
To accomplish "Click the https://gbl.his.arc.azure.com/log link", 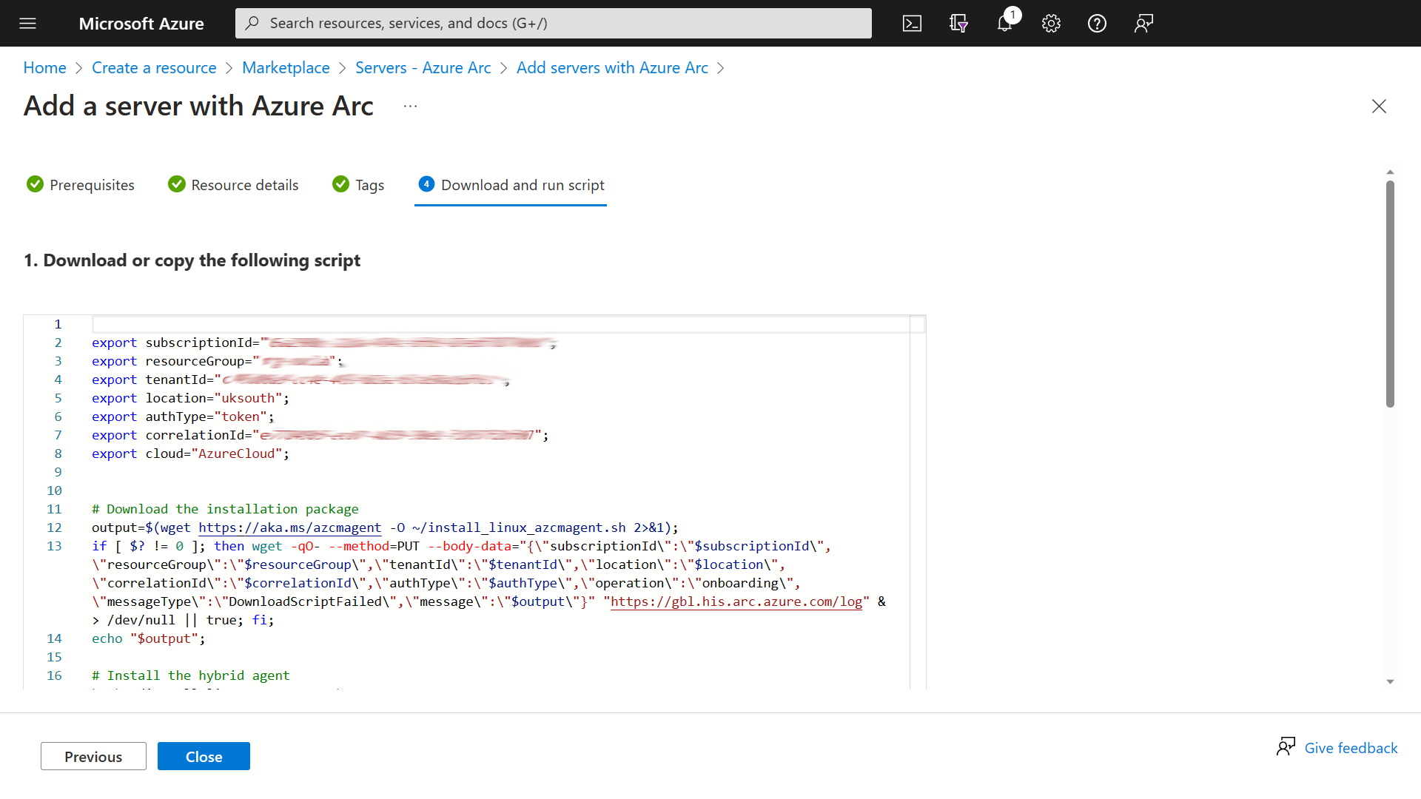I will click(736, 602).
